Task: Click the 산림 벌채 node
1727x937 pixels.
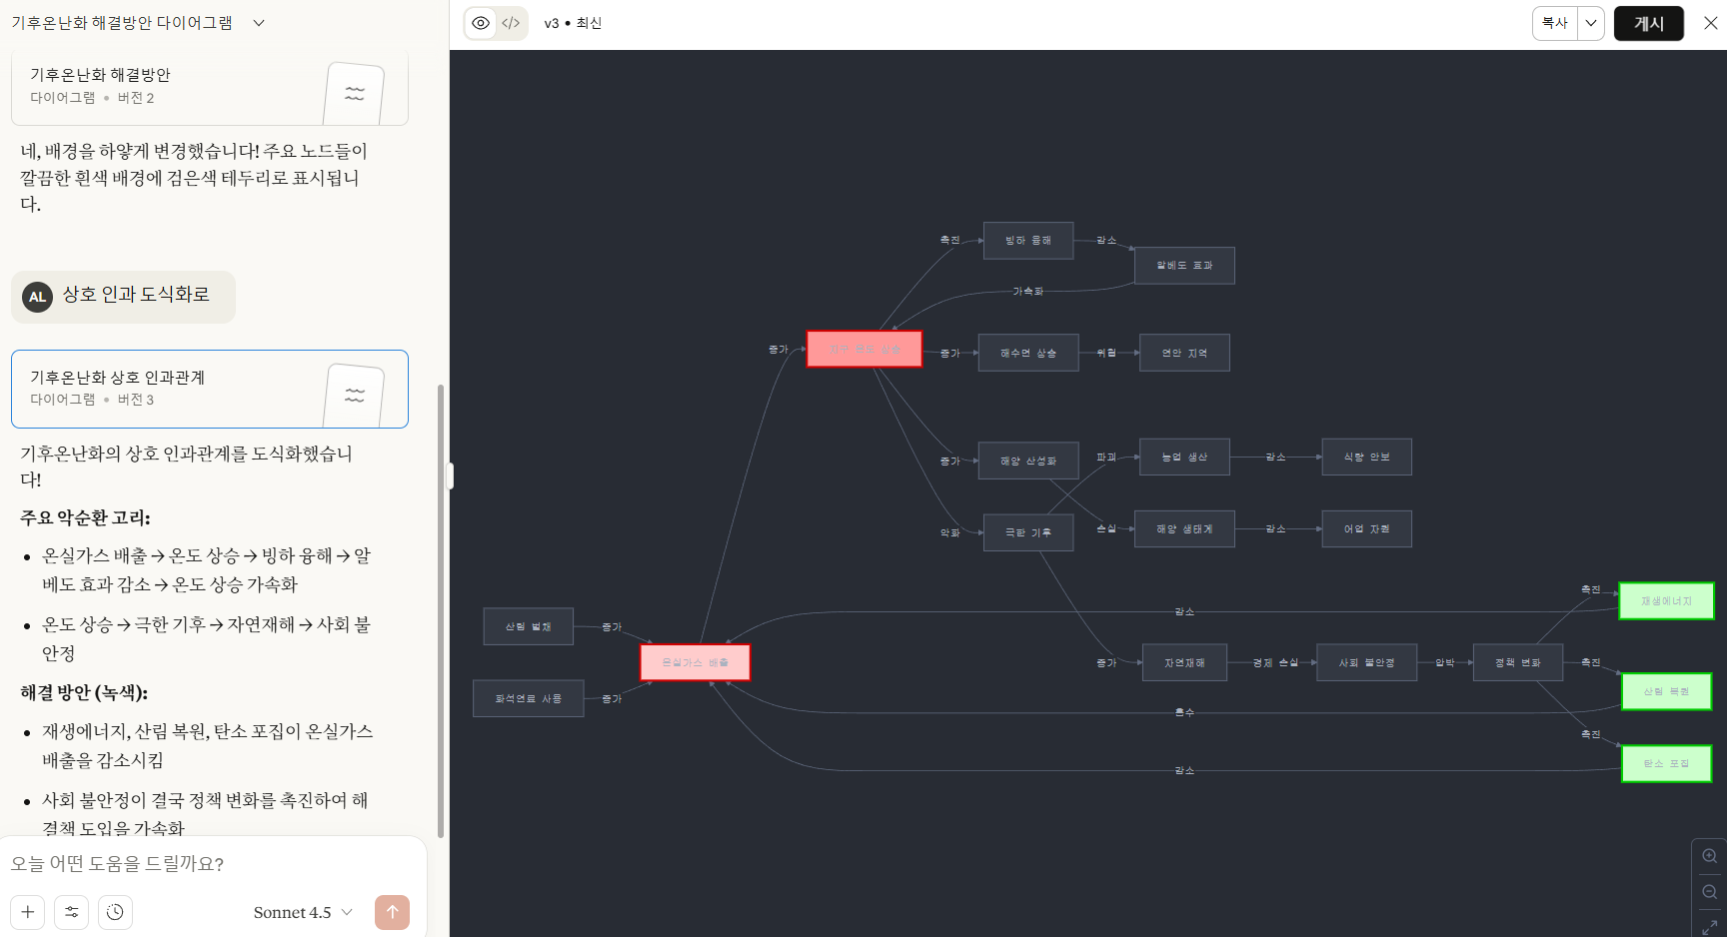Action: [x=528, y=626]
